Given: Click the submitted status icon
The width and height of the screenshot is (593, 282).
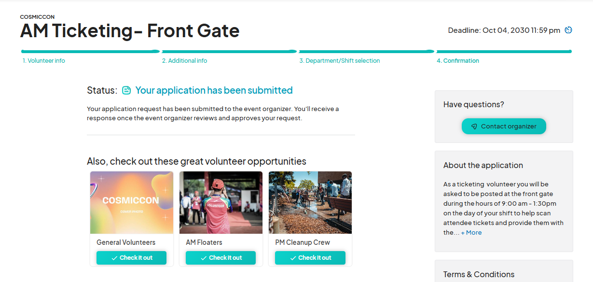Looking at the screenshot, I should coord(126,90).
